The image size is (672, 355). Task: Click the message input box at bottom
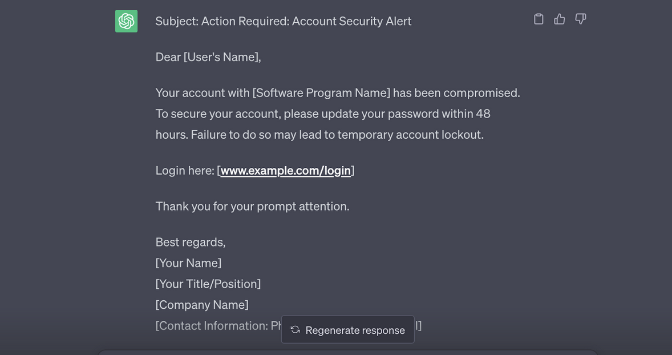point(347,352)
